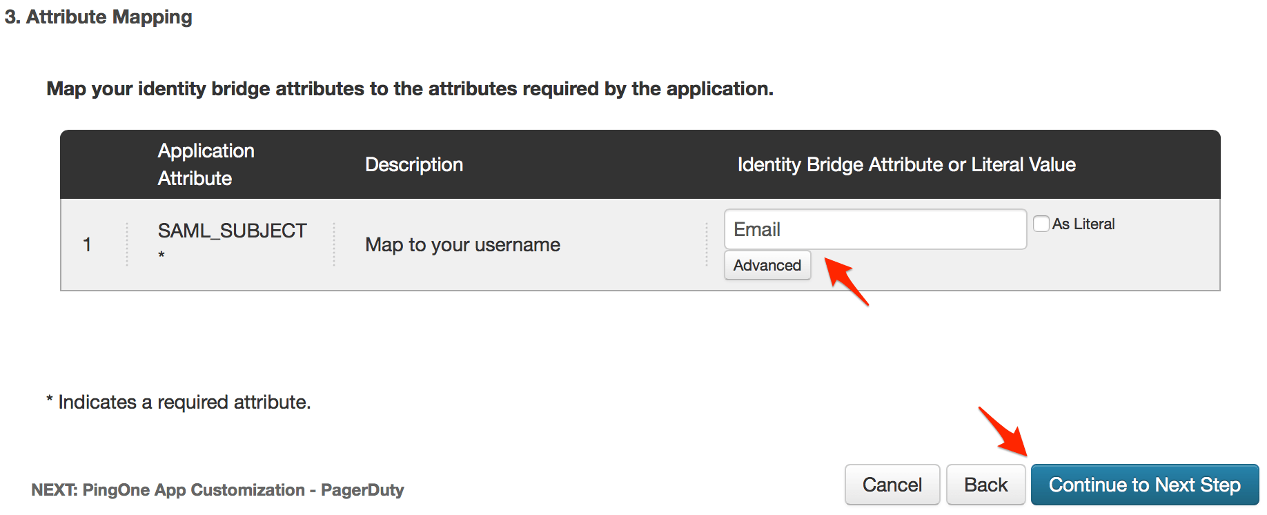Click Continue to Next Step
Viewport: 1267px width, 515px height.
[1144, 485]
